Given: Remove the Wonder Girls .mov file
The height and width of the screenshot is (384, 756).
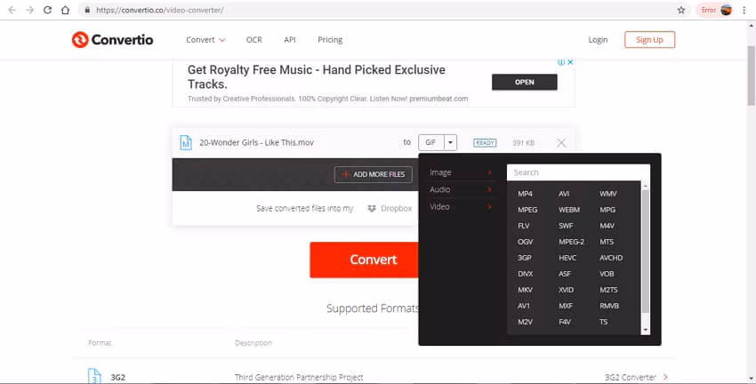Looking at the screenshot, I should [561, 142].
